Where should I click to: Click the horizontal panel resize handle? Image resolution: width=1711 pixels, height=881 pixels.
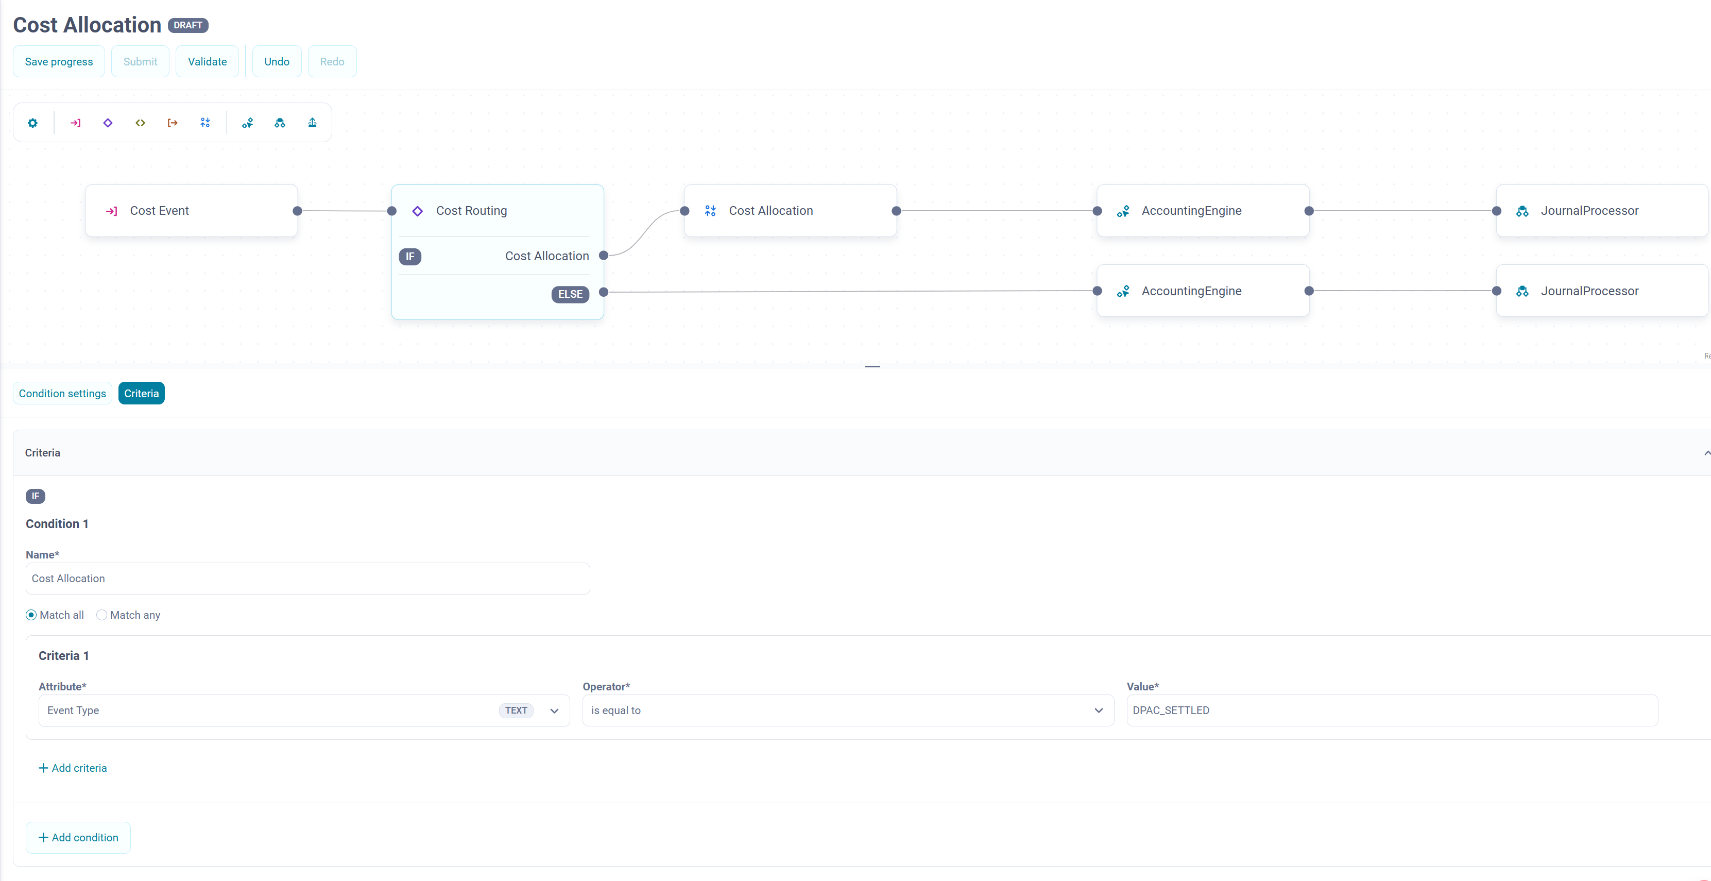click(872, 366)
